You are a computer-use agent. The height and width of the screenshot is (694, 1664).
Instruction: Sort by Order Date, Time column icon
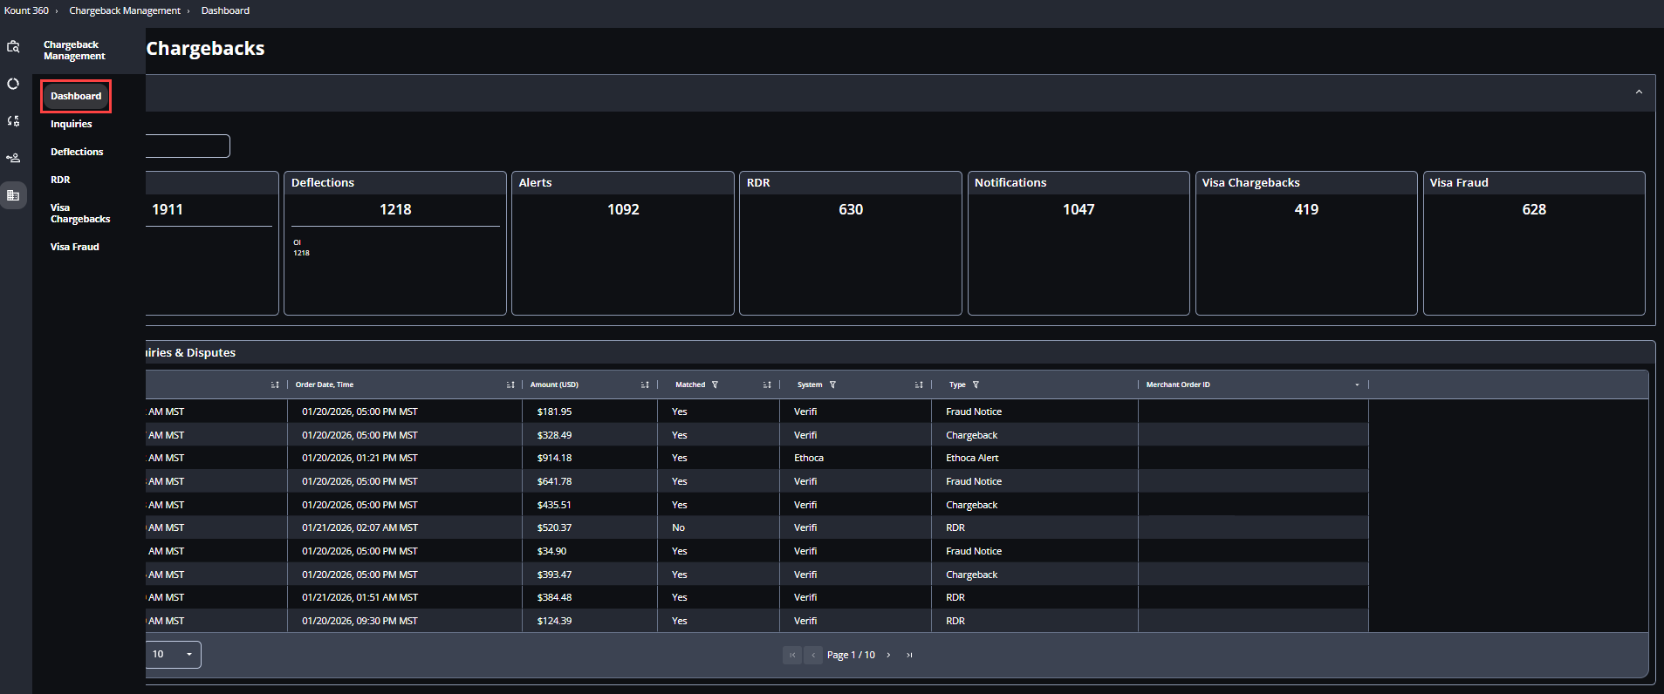[510, 384]
